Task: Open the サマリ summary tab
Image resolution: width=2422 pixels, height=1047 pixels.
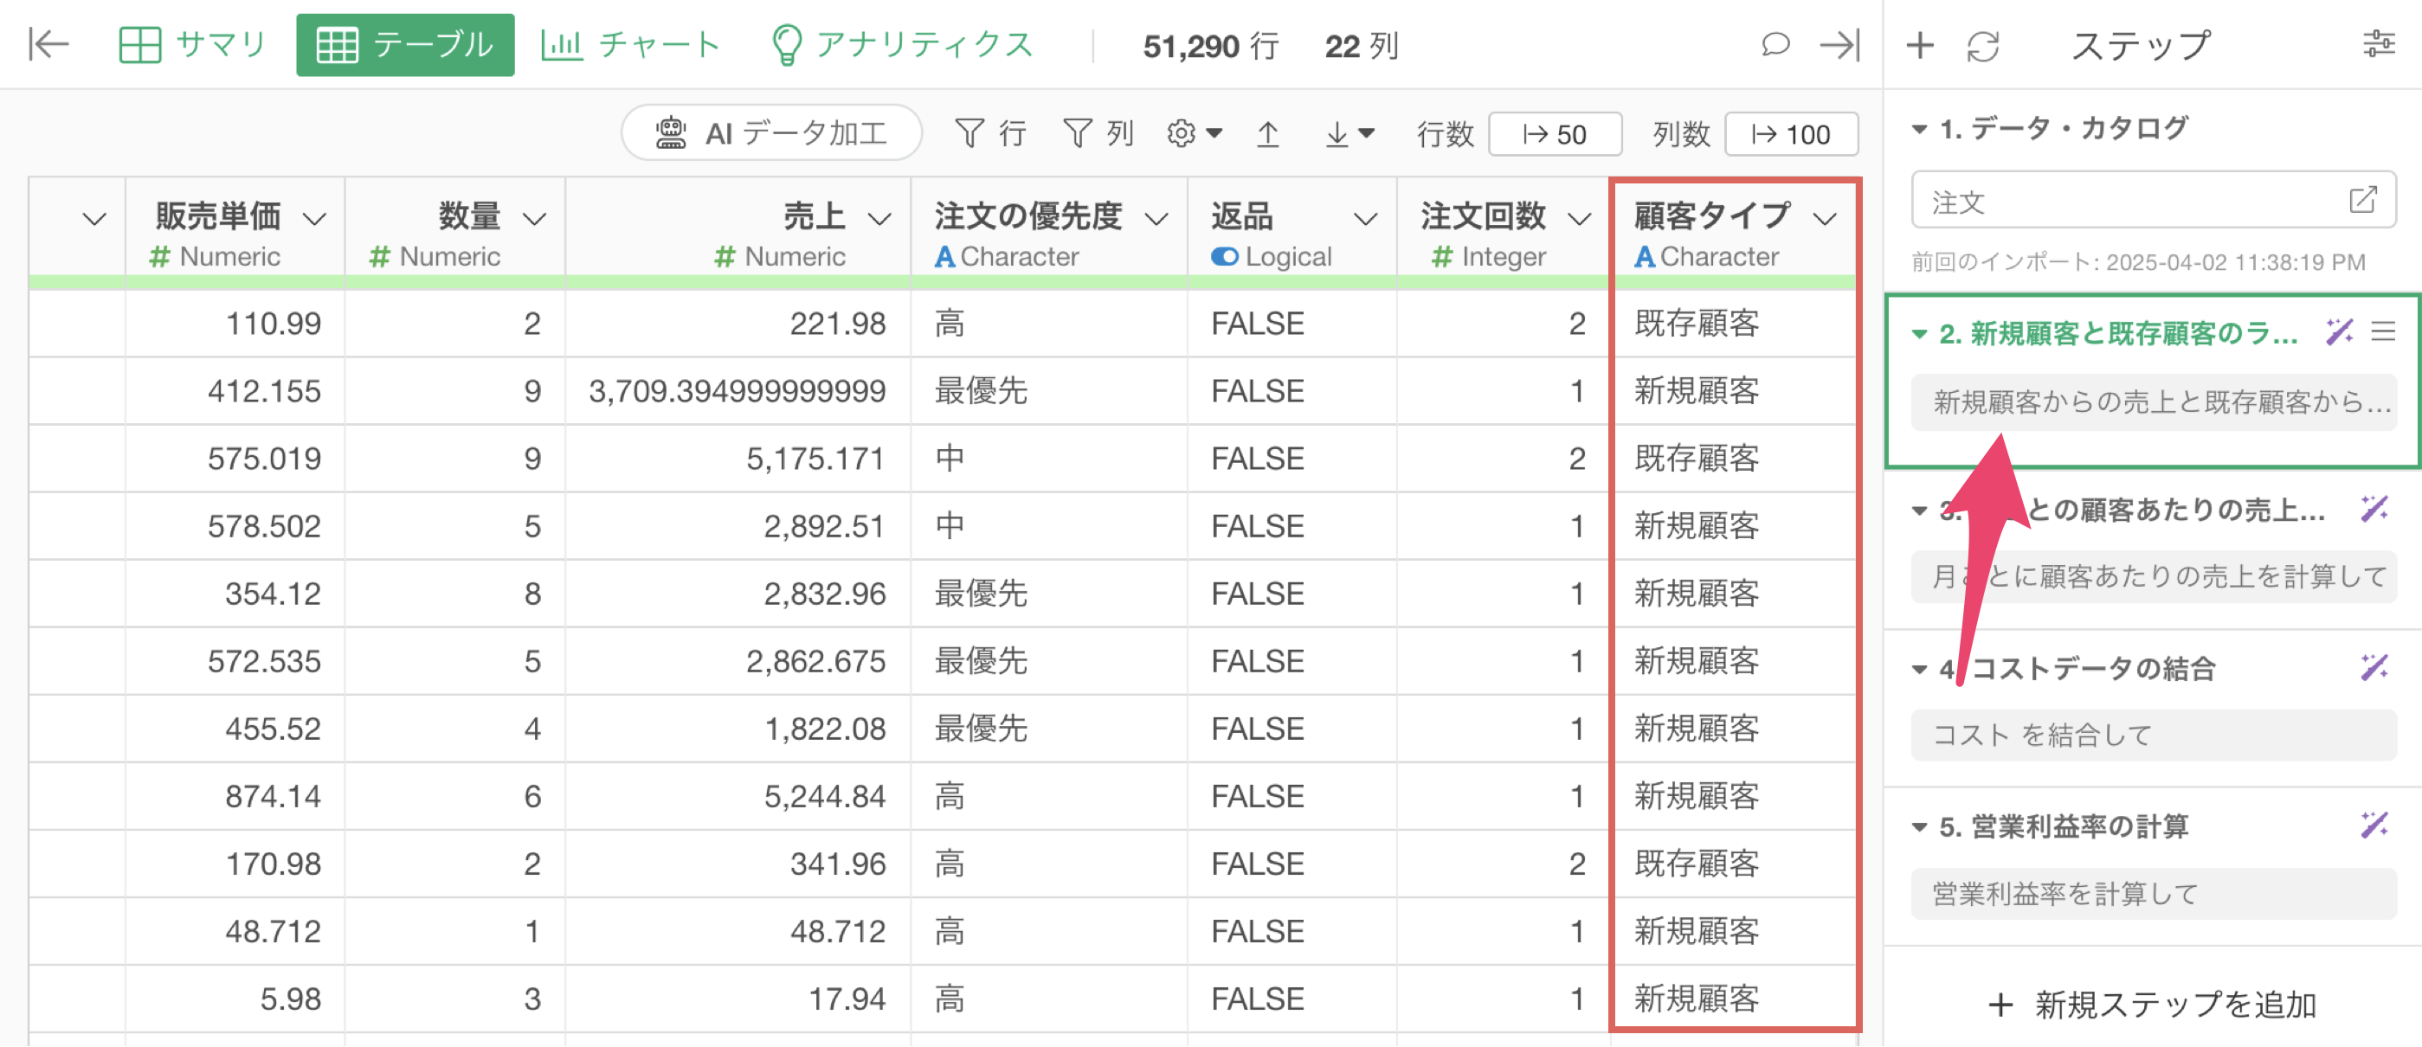Action: coord(193,44)
